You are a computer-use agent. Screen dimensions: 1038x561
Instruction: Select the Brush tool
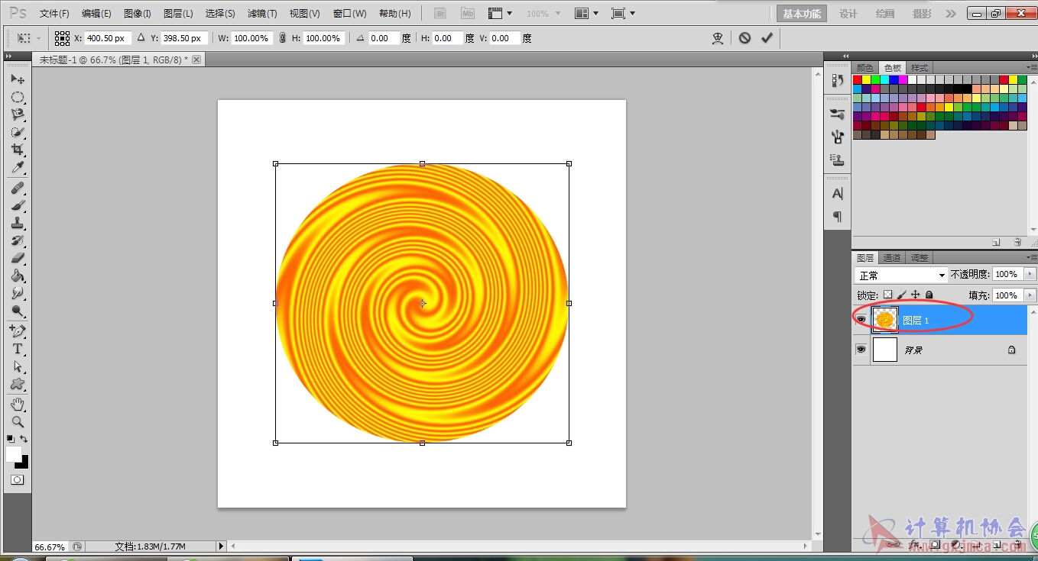(x=18, y=205)
